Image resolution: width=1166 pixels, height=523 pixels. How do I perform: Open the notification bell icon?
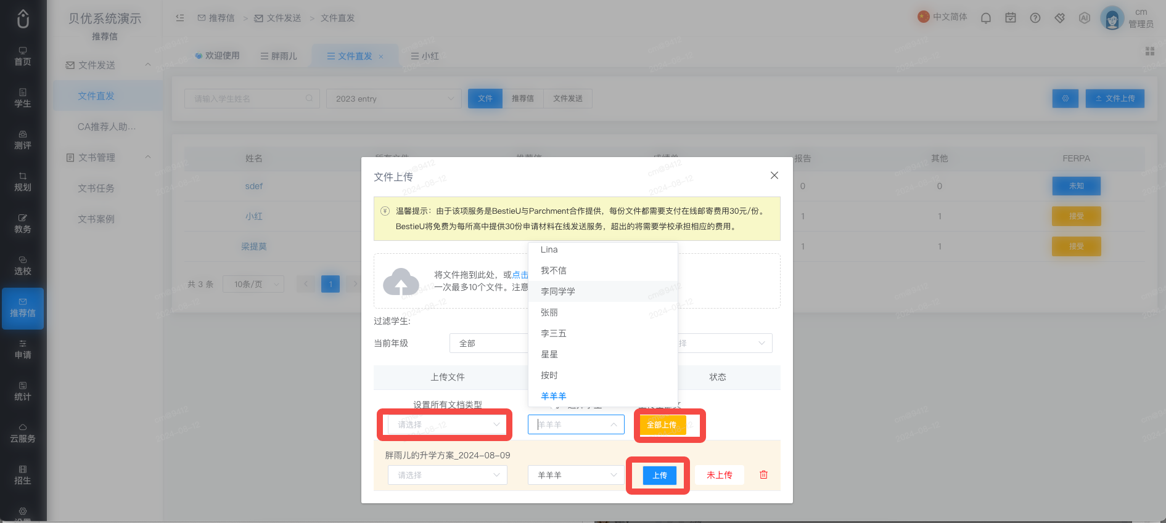986,18
